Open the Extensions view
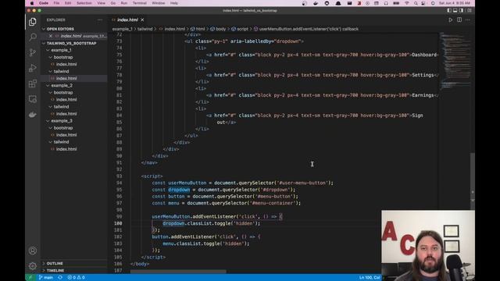The height and width of the screenshot is (281, 500). pos(33,84)
